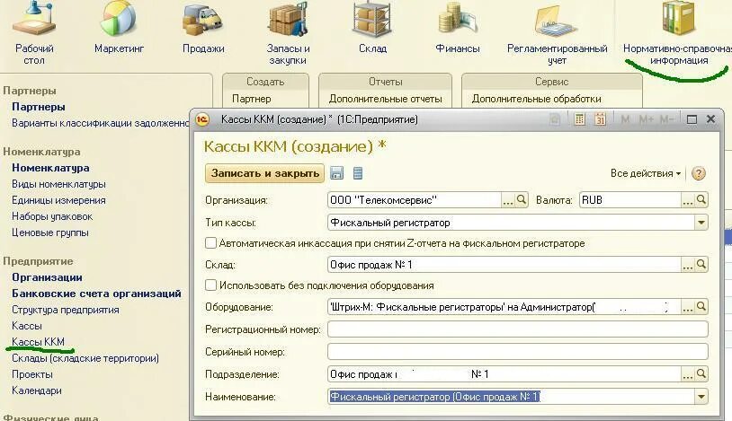Open the help question mark icon

coord(699,173)
